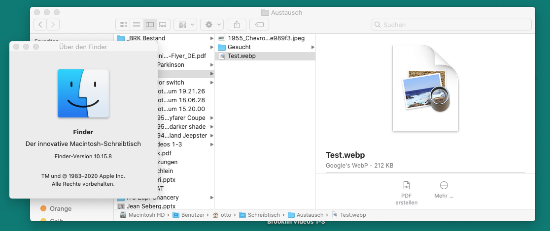Open the _BRK Bestand folder

coord(146,38)
